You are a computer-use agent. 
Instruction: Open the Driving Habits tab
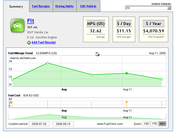(x=65, y=6)
